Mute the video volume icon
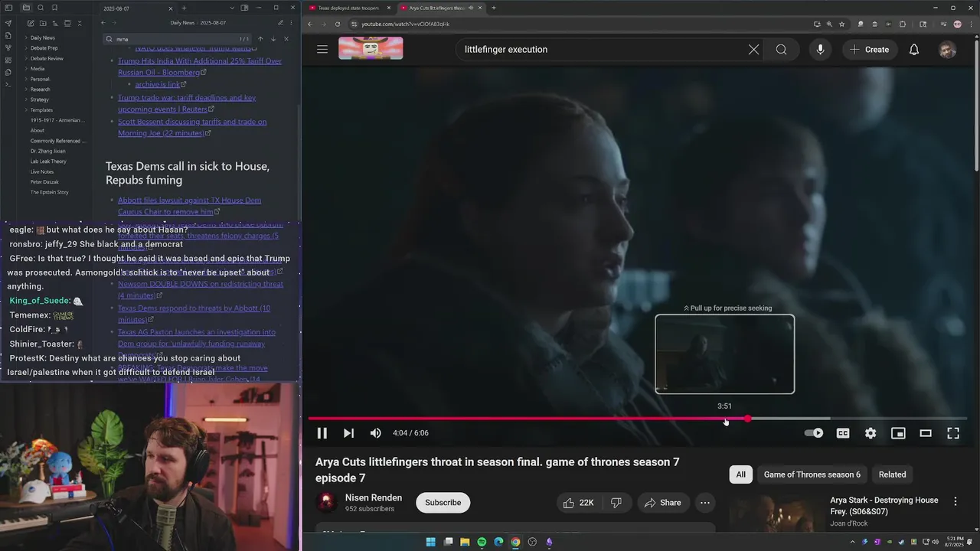Image resolution: width=980 pixels, height=551 pixels. pyautogui.click(x=375, y=433)
